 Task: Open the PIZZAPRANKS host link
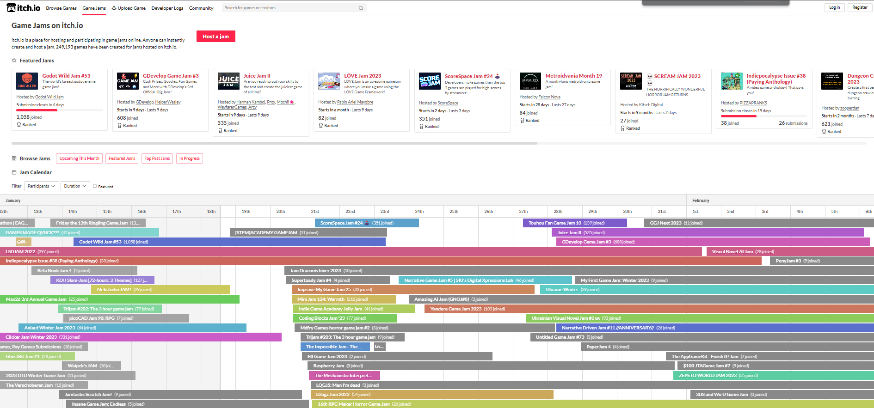click(753, 103)
